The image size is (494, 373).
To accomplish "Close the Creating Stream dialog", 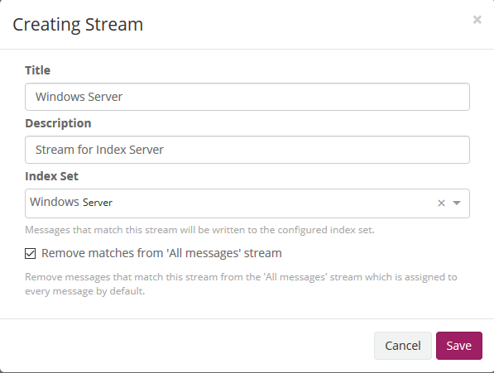I will pyautogui.click(x=477, y=20).
